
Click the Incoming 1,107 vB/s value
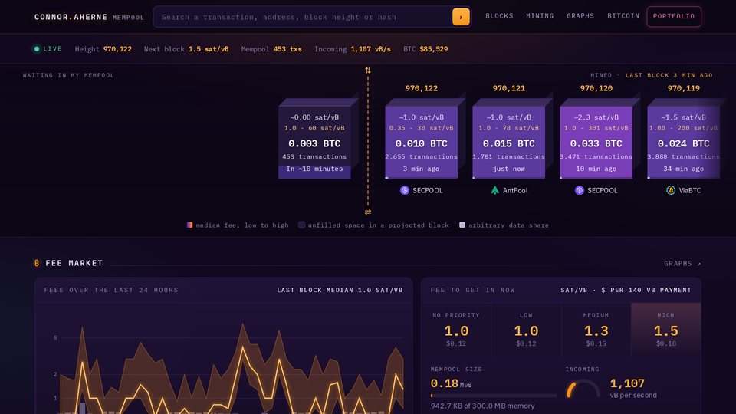(370, 49)
